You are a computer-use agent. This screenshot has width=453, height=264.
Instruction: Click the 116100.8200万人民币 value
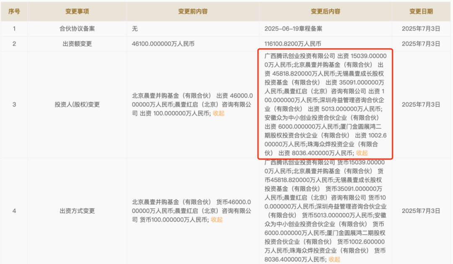pyautogui.click(x=293, y=44)
